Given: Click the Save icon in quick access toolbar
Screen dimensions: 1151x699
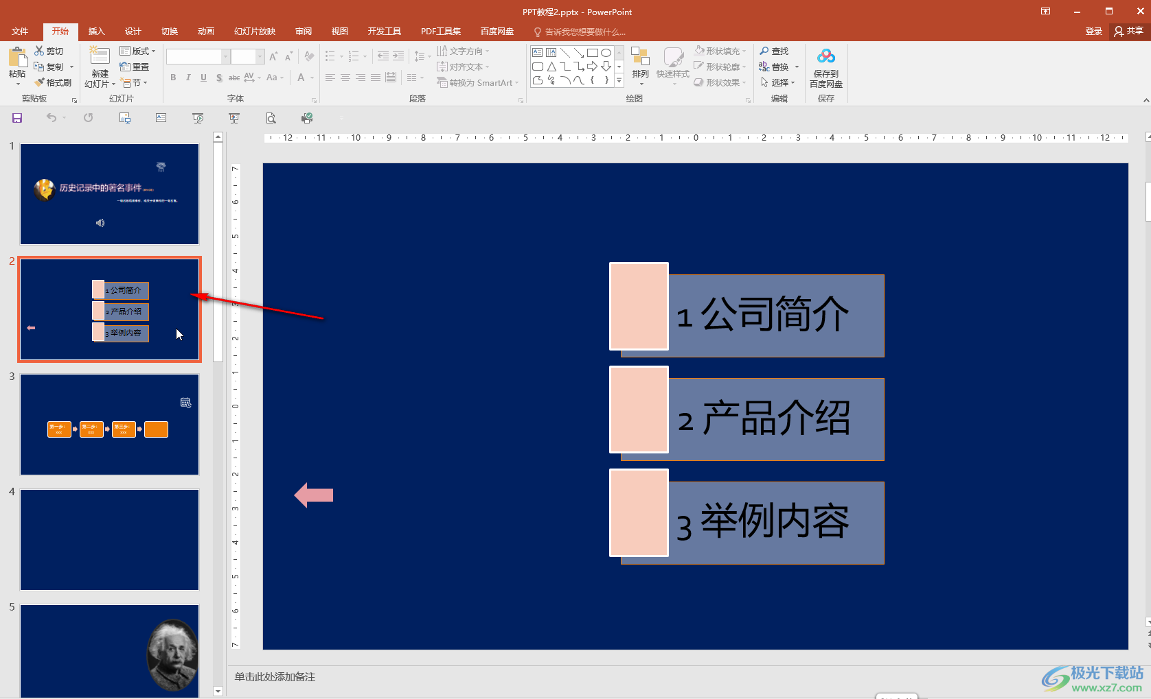Looking at the screenshot, I should [17, 118].
